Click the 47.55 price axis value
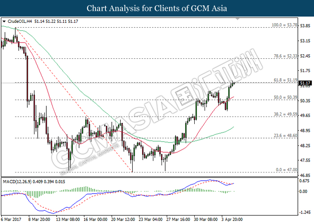Screen dimensions: 314x224 point(305,160)
